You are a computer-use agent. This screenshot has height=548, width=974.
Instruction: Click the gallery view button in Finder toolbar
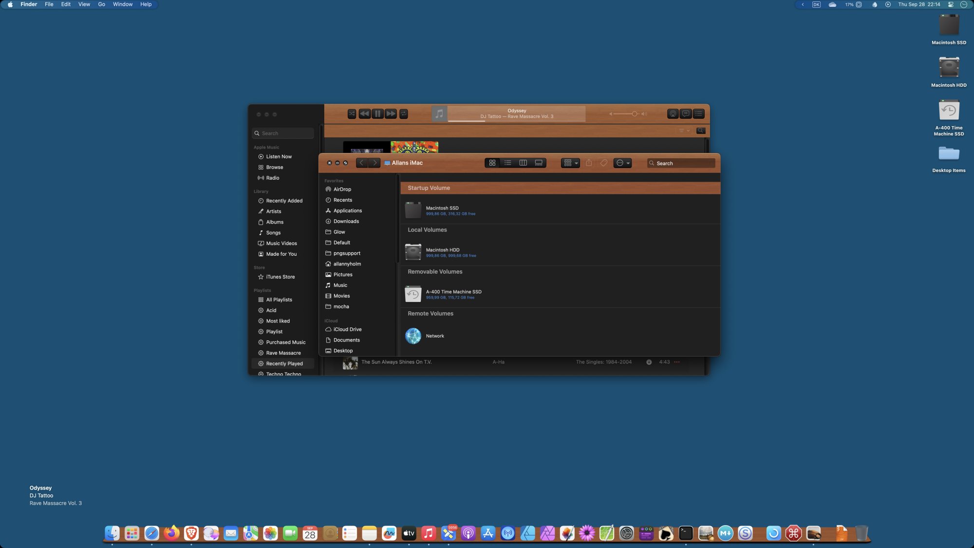pos(539,163)
